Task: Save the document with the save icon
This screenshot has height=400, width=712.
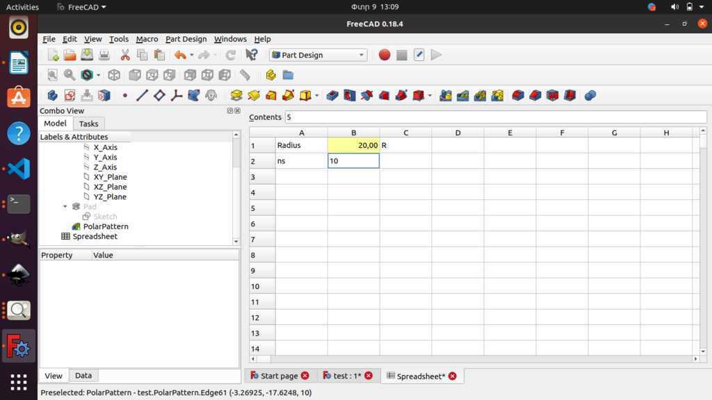Action: [x=87, y=55]
